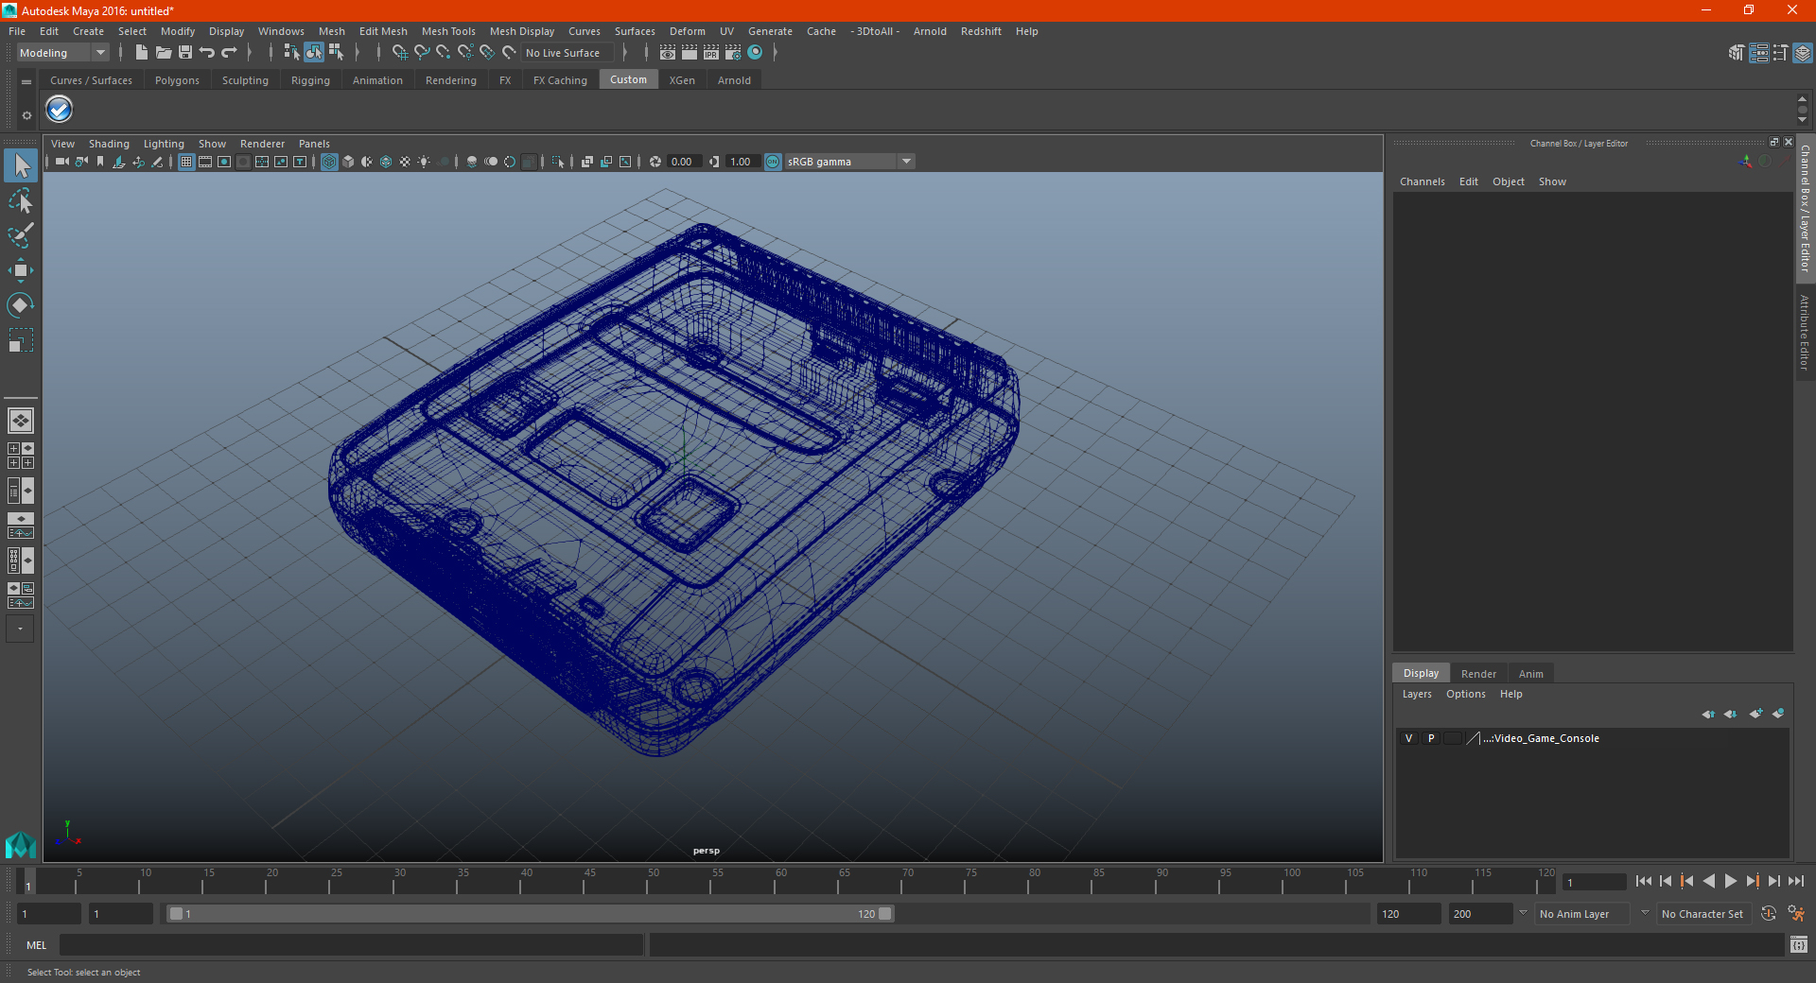Click the time range slider bar

(x=530, y=914)
